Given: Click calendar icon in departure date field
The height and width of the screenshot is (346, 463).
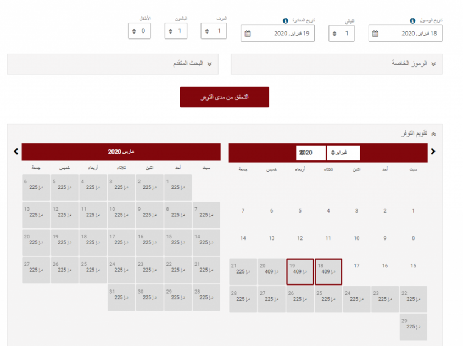Looking at the screenshot, I should [248, 34].
